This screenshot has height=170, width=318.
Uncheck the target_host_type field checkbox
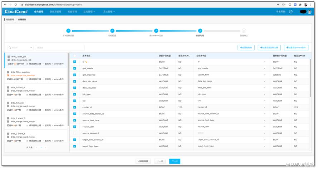tap(75, 146)
